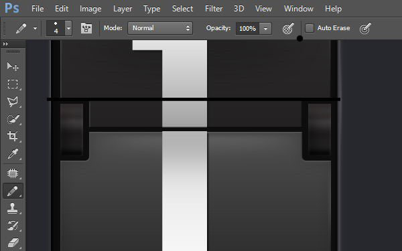The image size is (402, 251).
Task: Click the Photoshop Ps logo
Action: coord(12,8)
